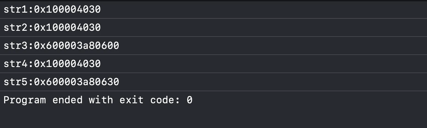The width and height of the screenshot is (427, 128).
Task: Click the exit code value 0
Action: pos(190,100)
